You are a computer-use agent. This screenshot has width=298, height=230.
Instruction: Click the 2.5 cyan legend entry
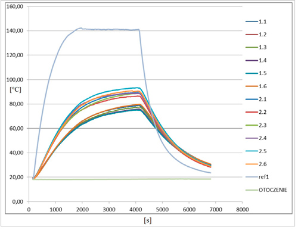tap(256, 151)
